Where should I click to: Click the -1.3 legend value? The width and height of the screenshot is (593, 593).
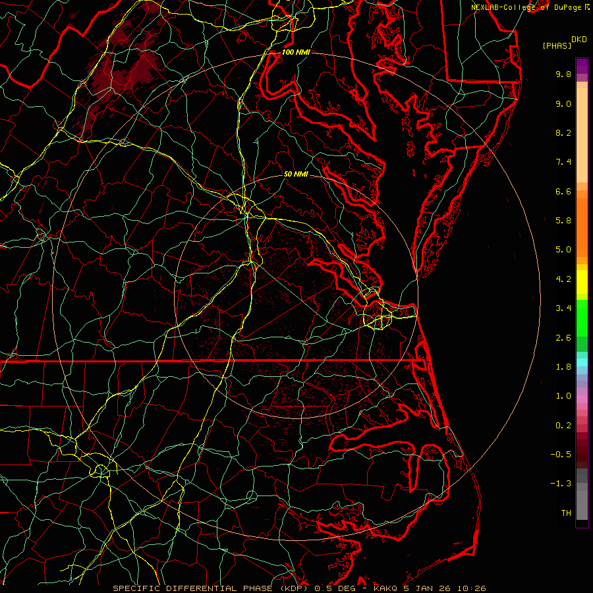[561, 484]
